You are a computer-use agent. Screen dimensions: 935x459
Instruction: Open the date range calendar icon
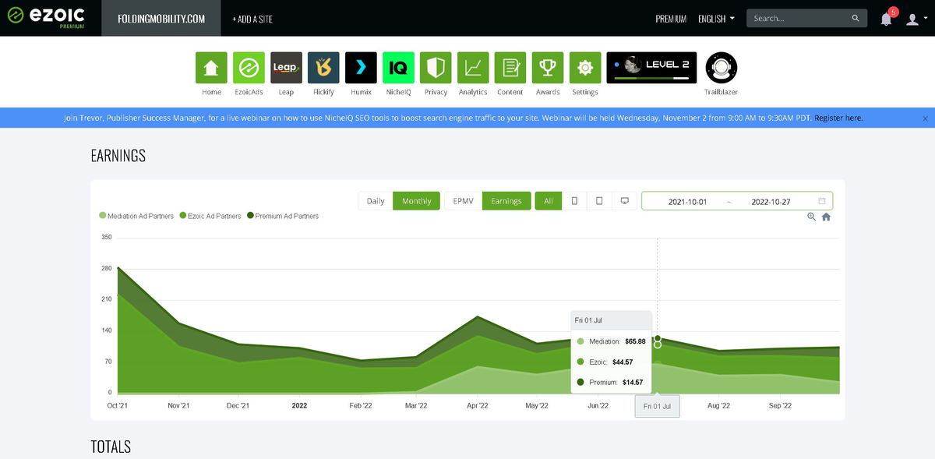click(x=822, y=201)
